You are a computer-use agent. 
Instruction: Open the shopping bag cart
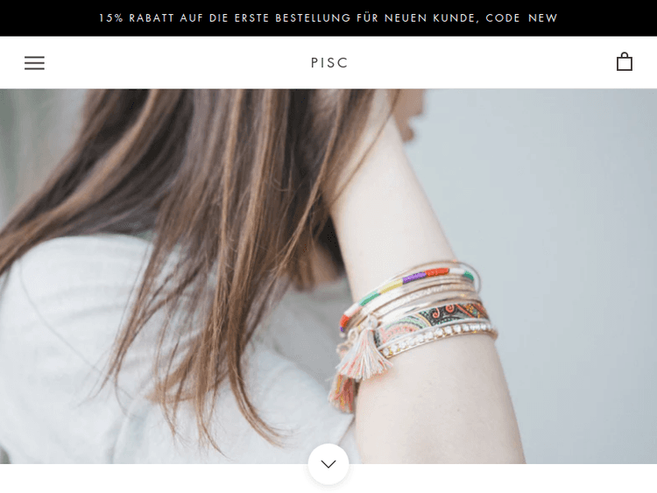[x=625, y=62]
